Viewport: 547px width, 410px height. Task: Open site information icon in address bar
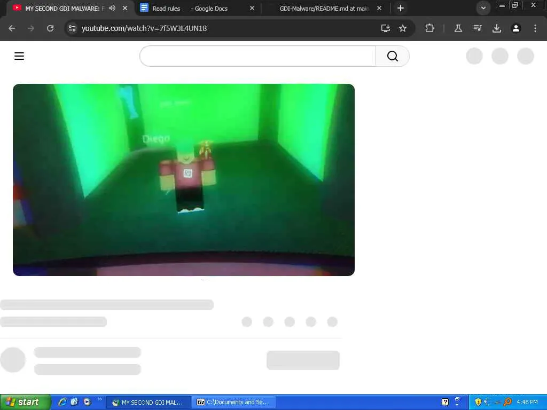point(72,28)
